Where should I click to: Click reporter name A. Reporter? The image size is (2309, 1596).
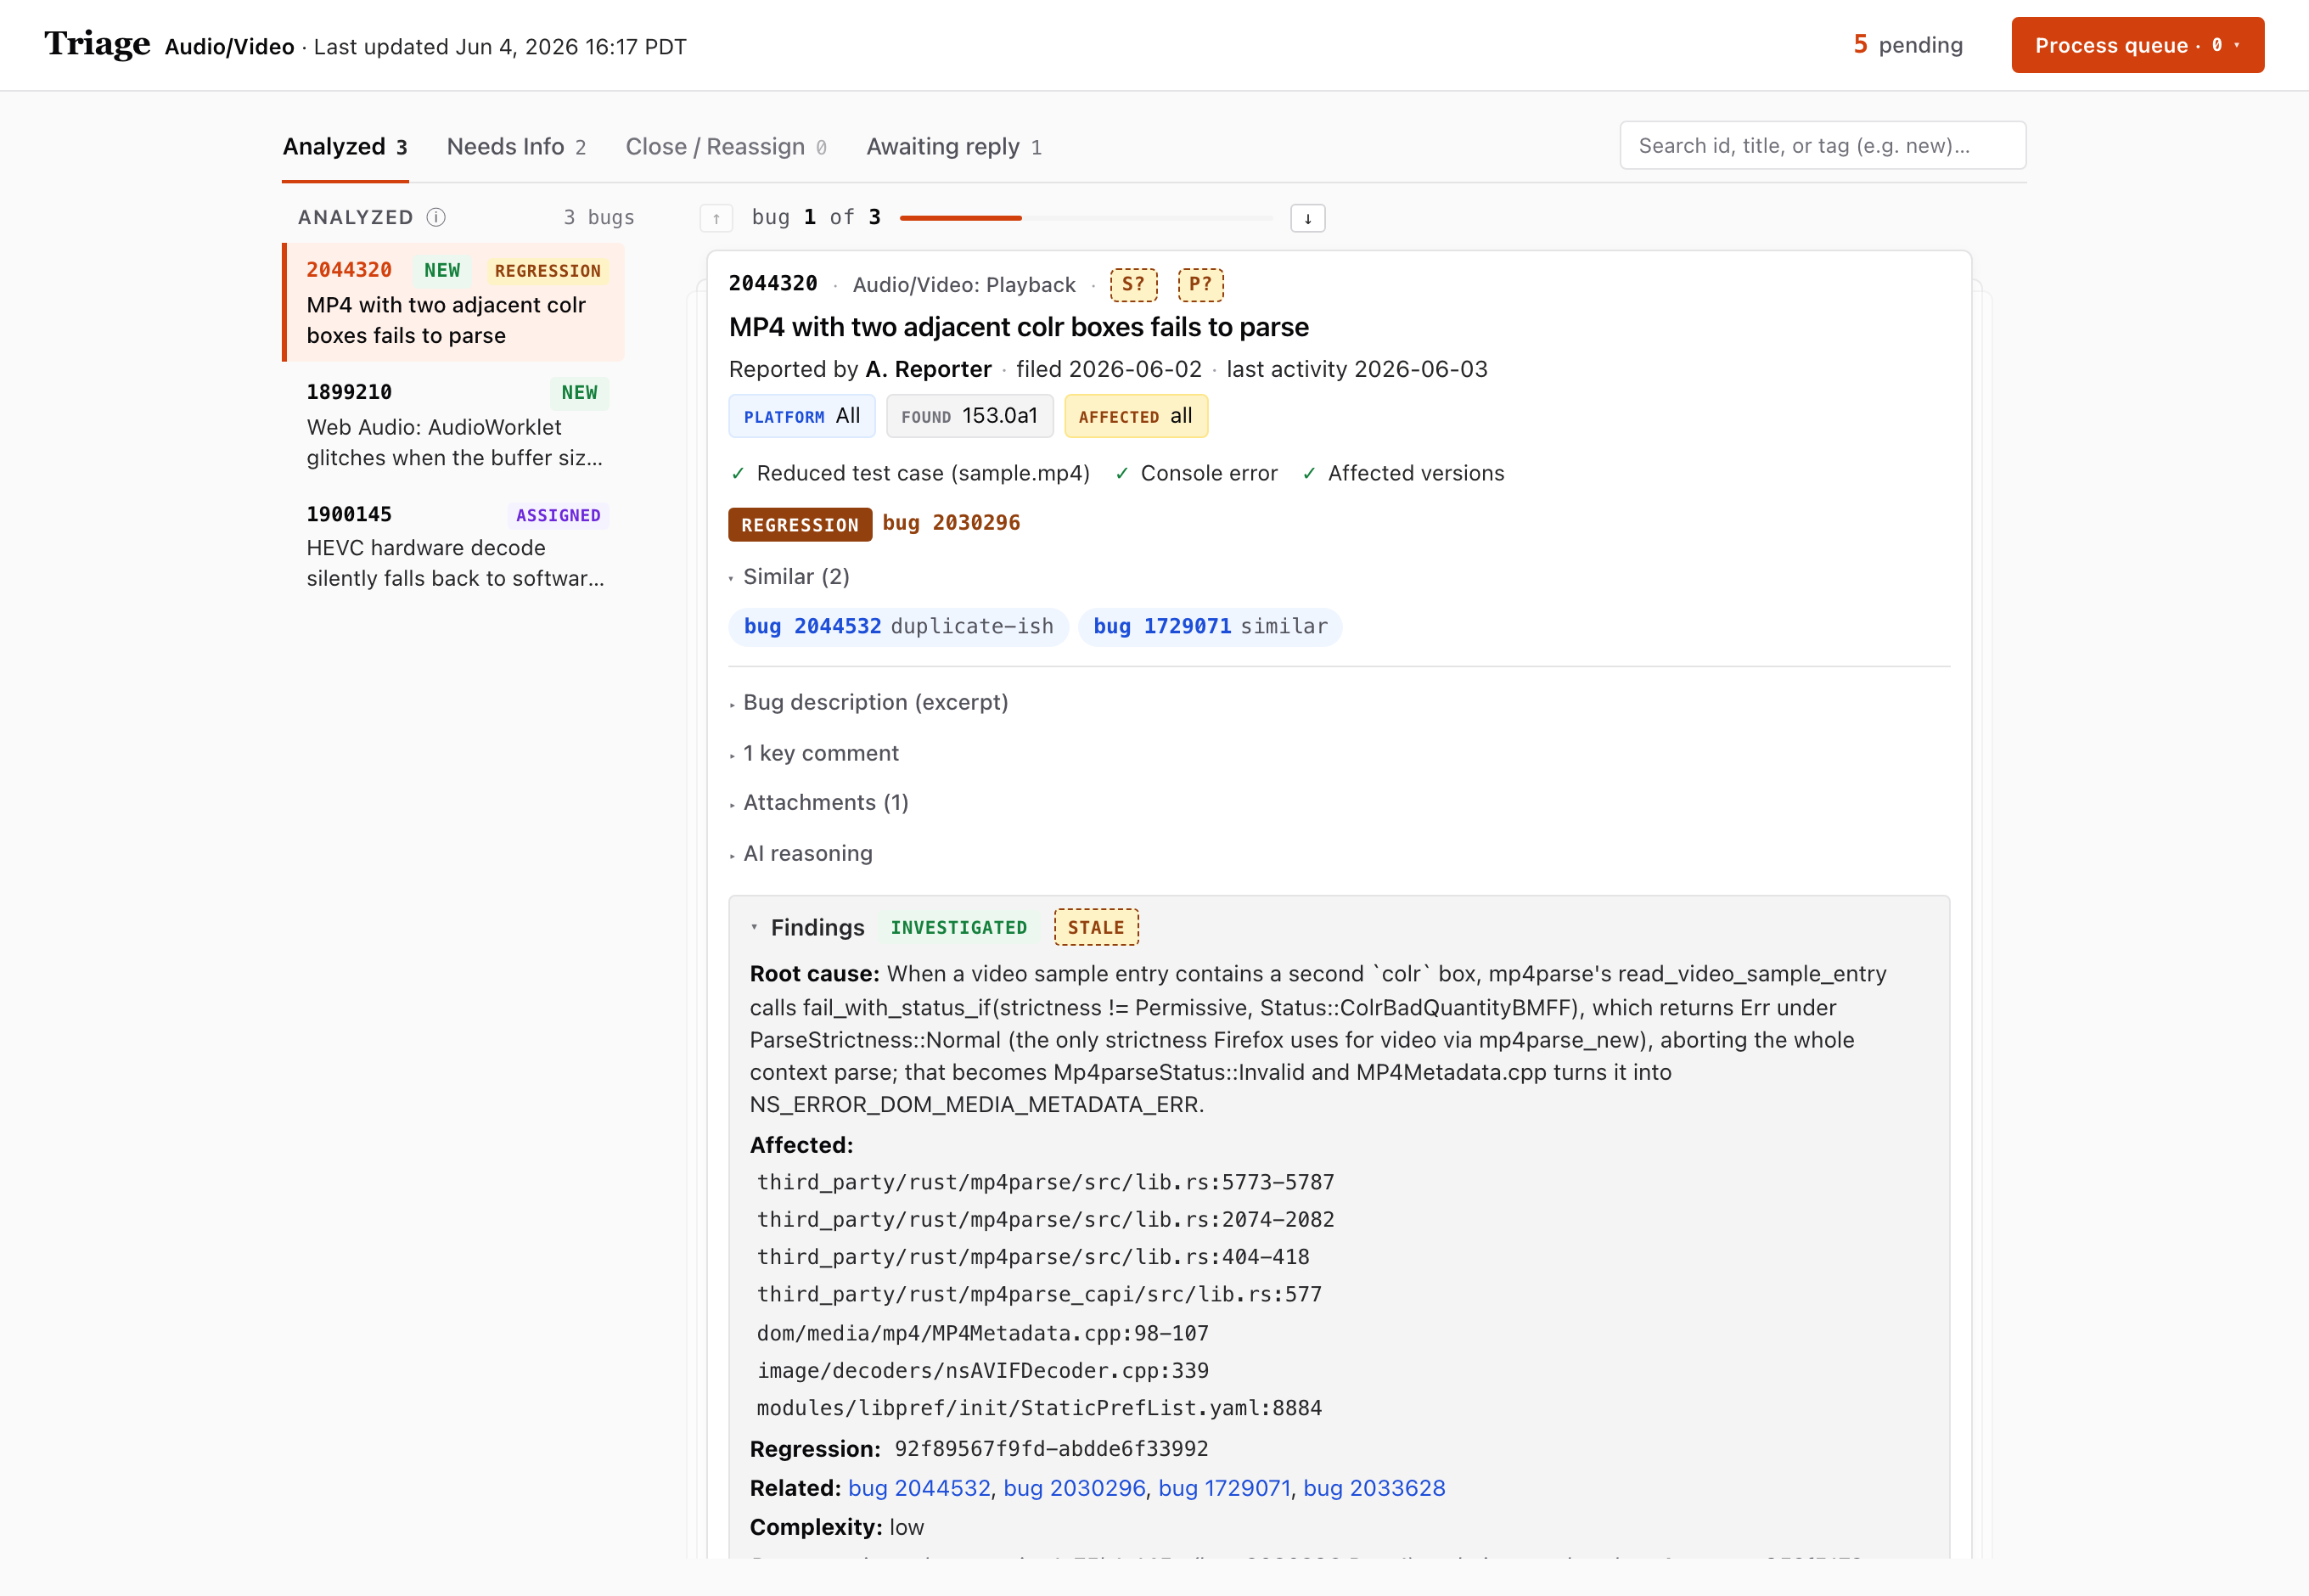928,369
